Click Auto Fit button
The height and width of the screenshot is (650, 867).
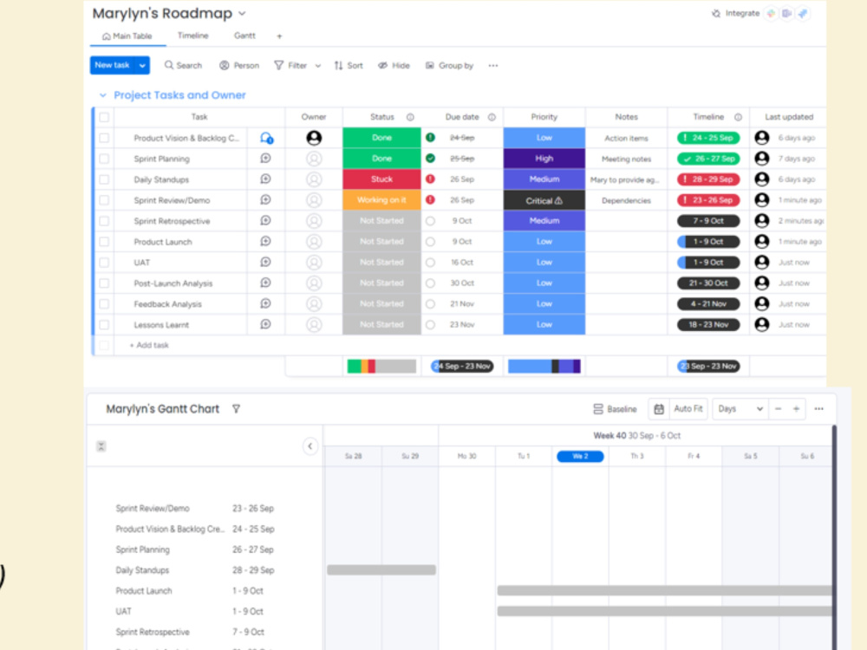coord(688,409)
